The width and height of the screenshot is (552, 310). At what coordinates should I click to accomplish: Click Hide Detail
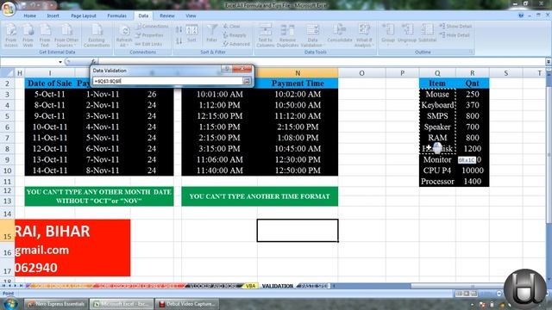point(455,35)
